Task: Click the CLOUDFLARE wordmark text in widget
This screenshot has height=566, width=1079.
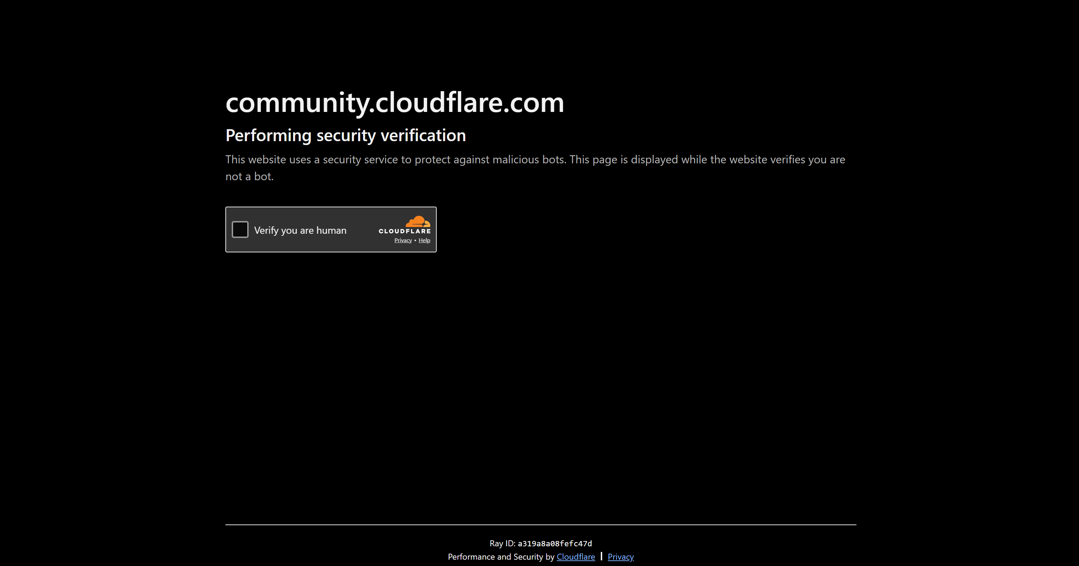Action: pyautogui.click(x=405, y=231)
